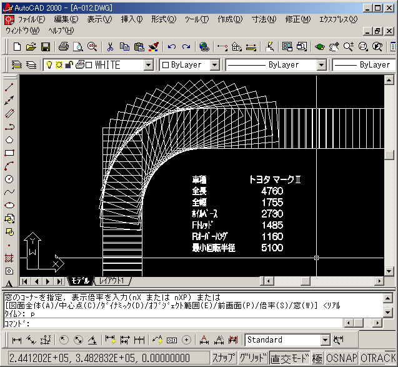The image size is (398, 367).
Task: Click the Cut scissors icon
Action: tap(110, 47)
